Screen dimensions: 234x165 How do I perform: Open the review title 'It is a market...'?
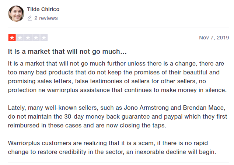pos(67,52)
